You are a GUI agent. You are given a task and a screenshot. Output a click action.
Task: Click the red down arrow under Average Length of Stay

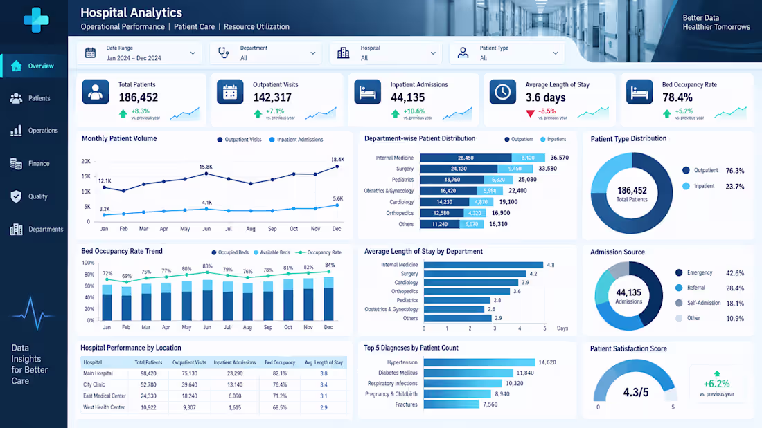pos(530,113)
